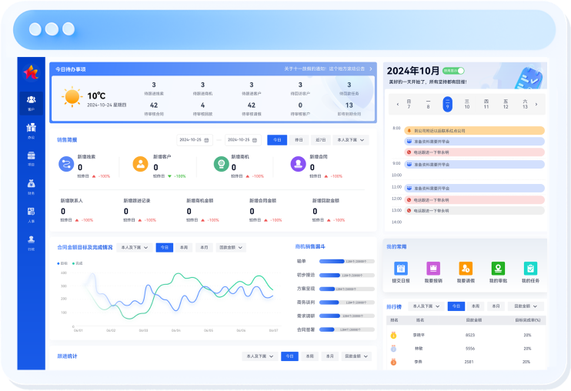Image resolution: width=571 pixels, height=391 pixels.
Task: Click the bronze medal icon beside 2581
Action: [x=393, y=362]
